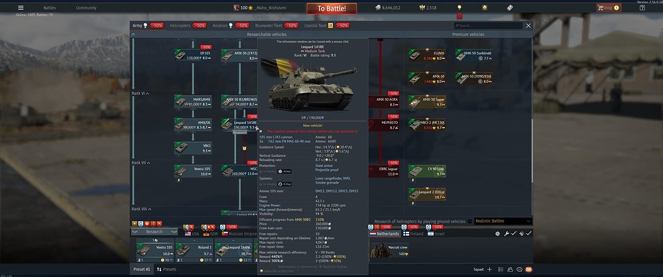
Task: Open X-Ray systems viewing
Action: [x=284, y=184]
